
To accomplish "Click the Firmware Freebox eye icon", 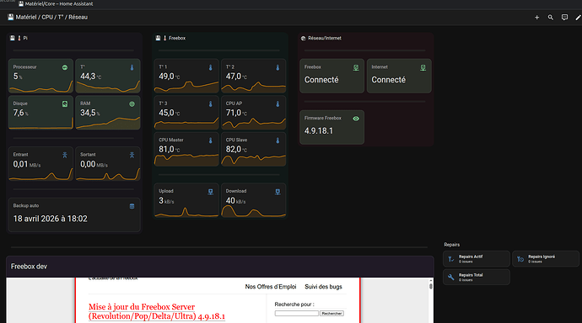I will pyautogui.click(x=356, y=119).
